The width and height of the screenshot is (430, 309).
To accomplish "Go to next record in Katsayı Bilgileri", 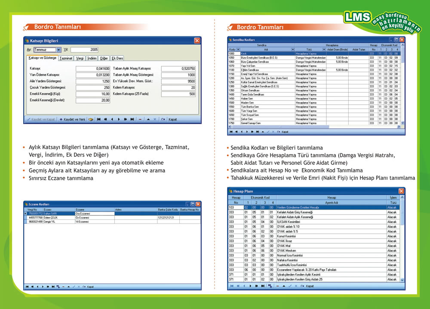I will (119, 119).
